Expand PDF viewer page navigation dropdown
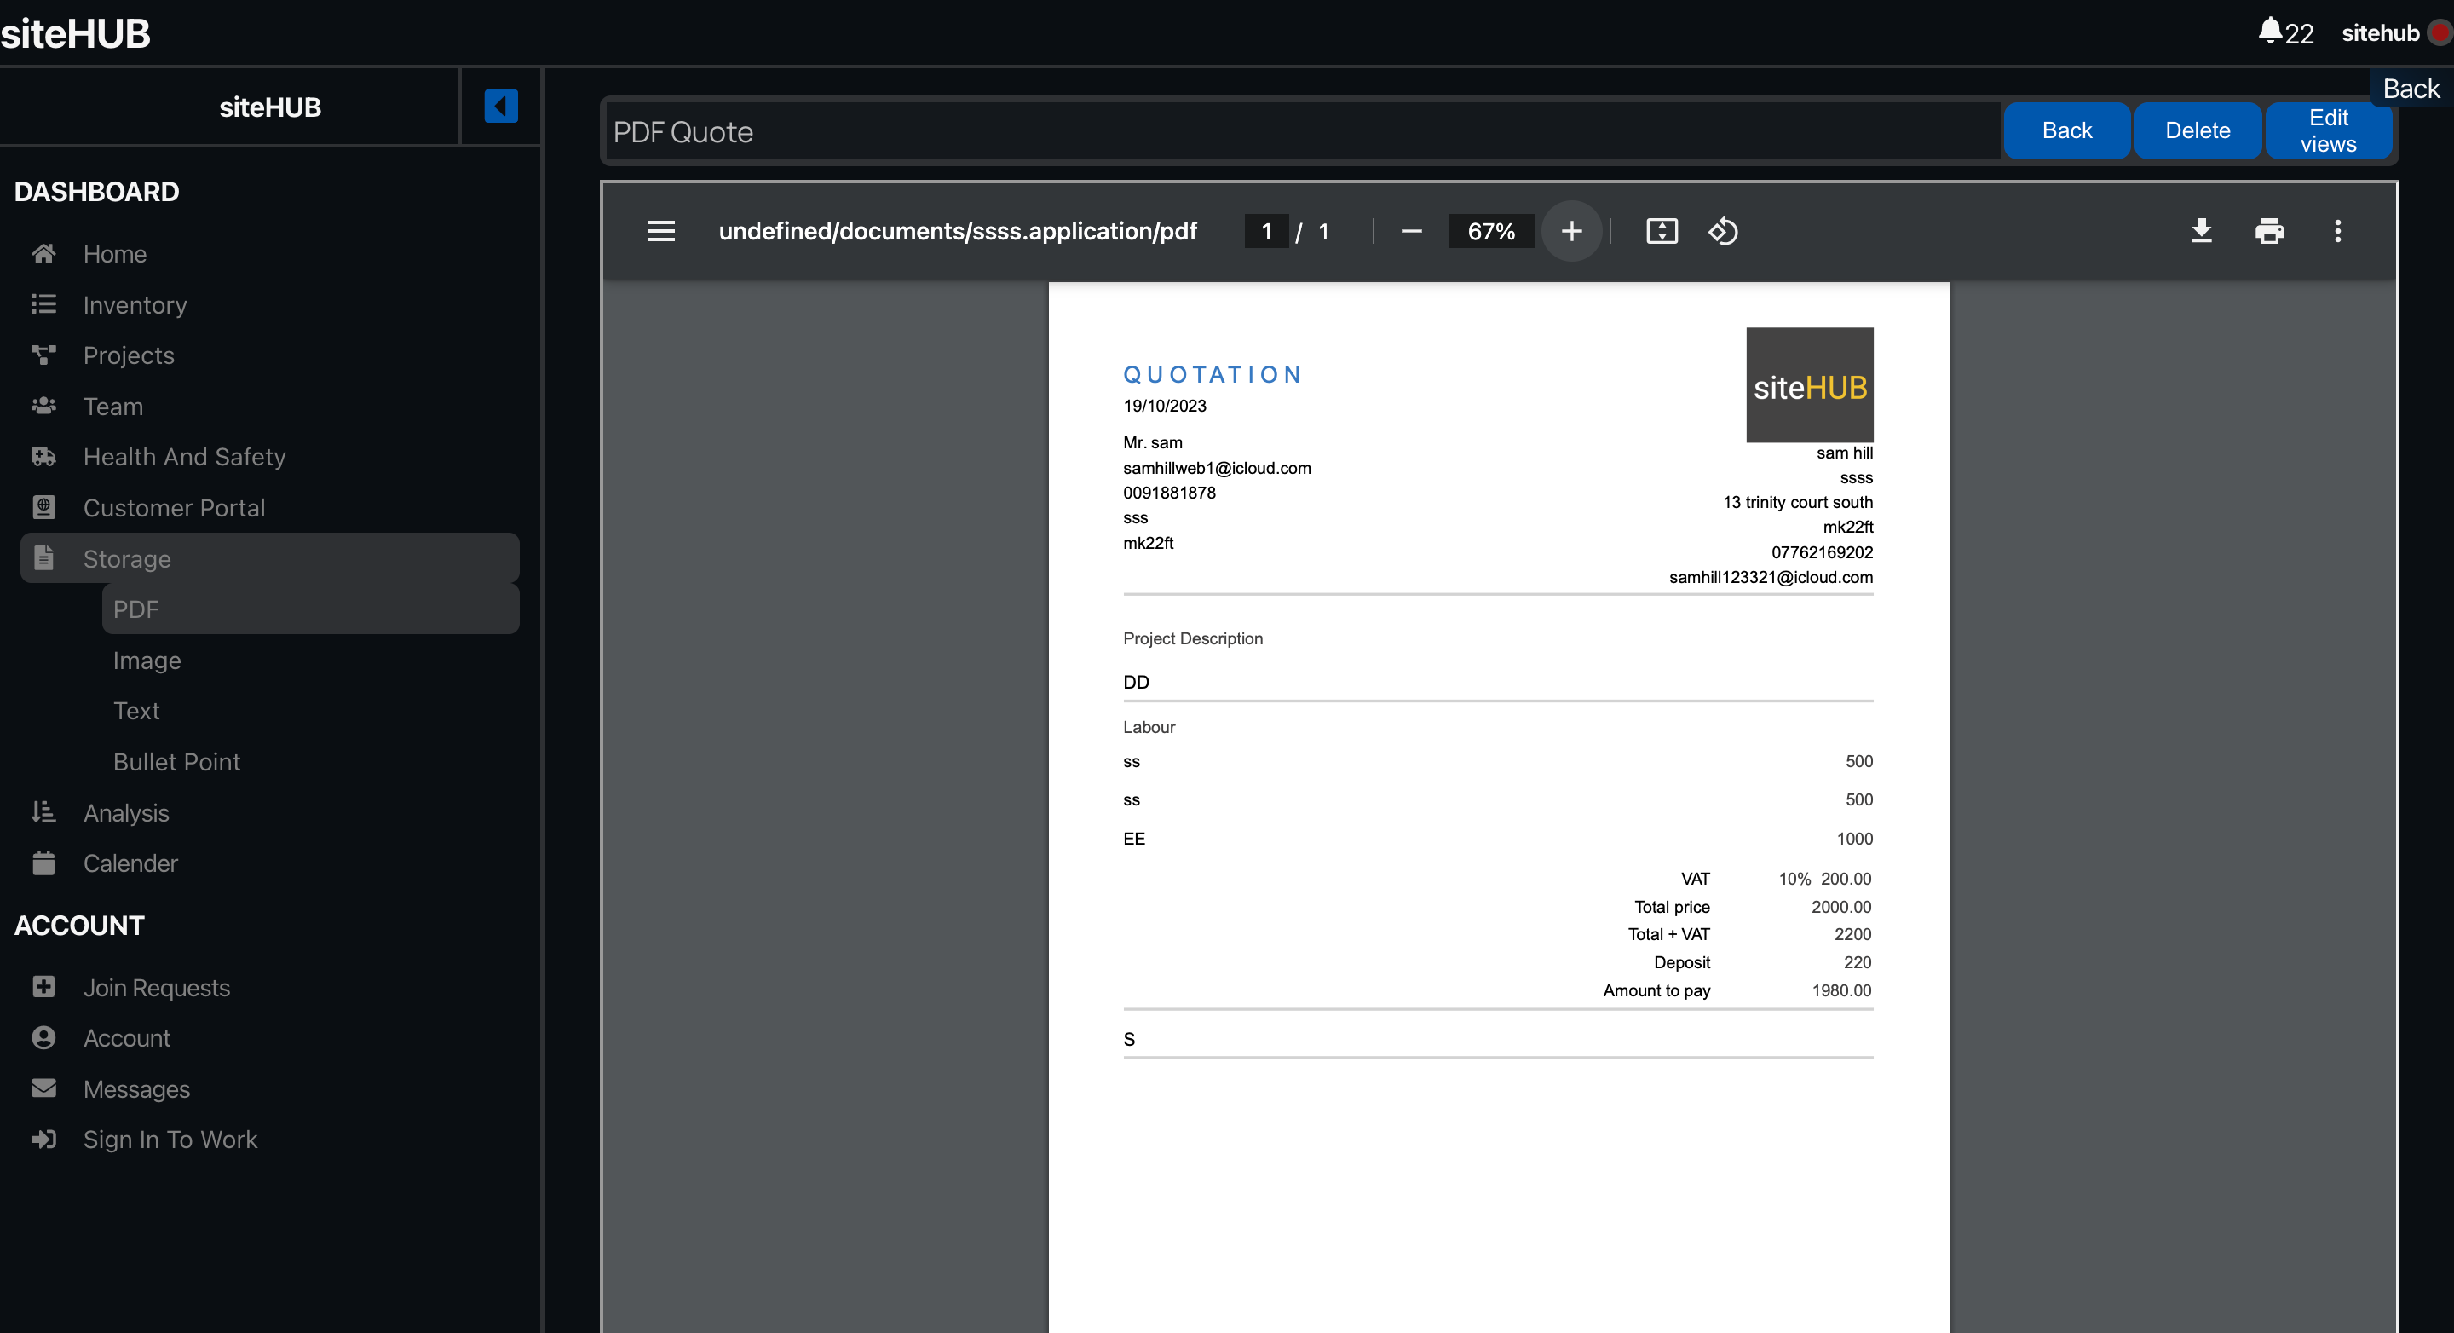This screenshot has height=1333, width=2454. 1264,232
